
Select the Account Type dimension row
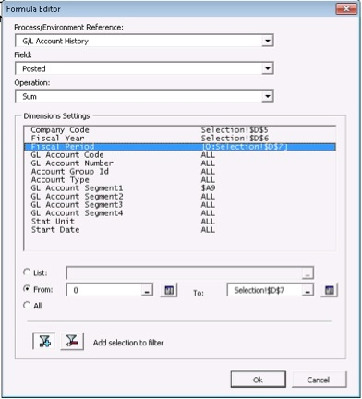tap(180, 180)
